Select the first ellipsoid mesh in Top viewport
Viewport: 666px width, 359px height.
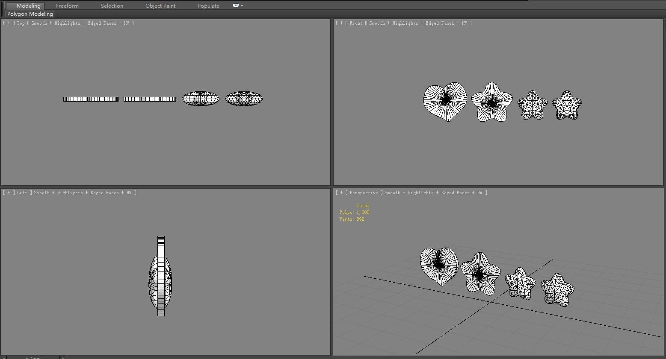pyautogui.click(x=201, y=99)
